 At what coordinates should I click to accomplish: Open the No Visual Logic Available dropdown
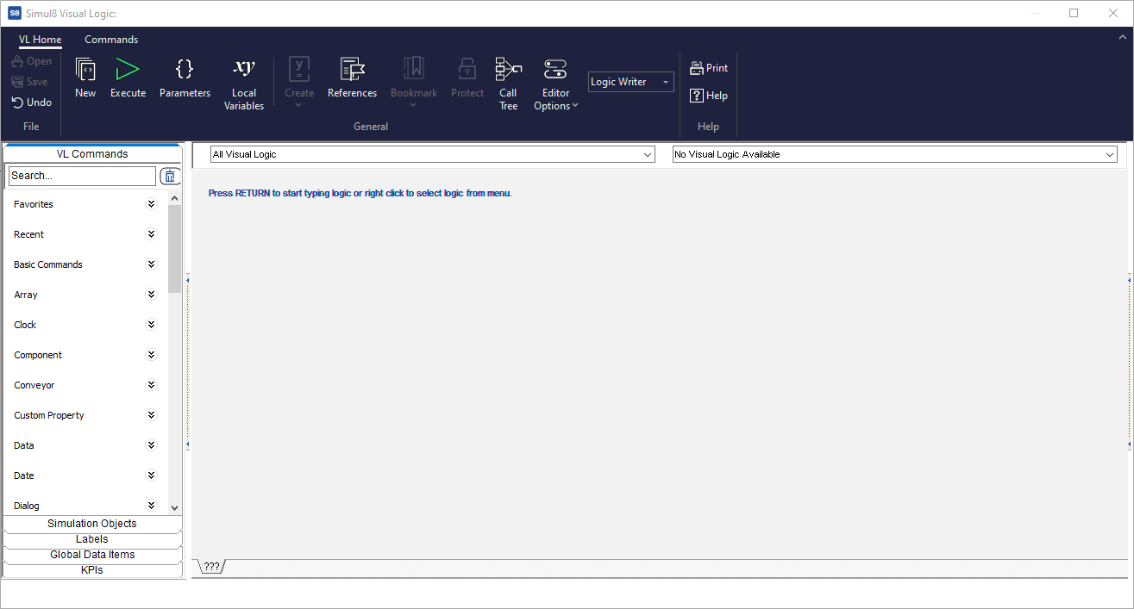(894, 154)
